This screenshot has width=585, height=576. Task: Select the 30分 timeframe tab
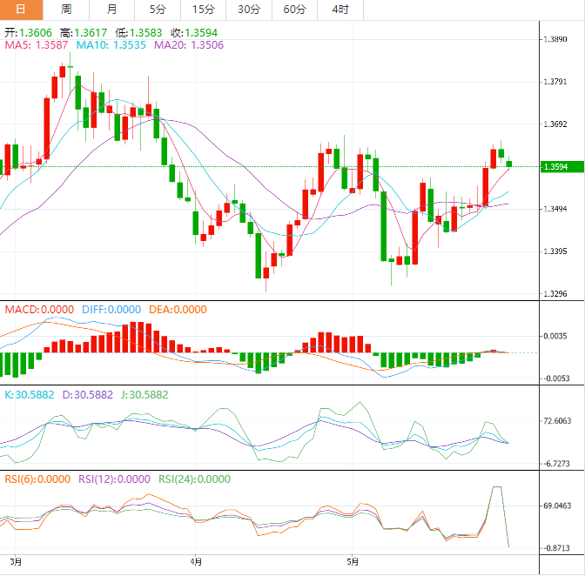coord(248,10)
